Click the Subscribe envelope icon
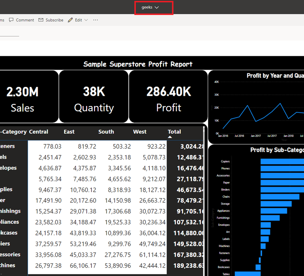 click(x=41, y=20)
